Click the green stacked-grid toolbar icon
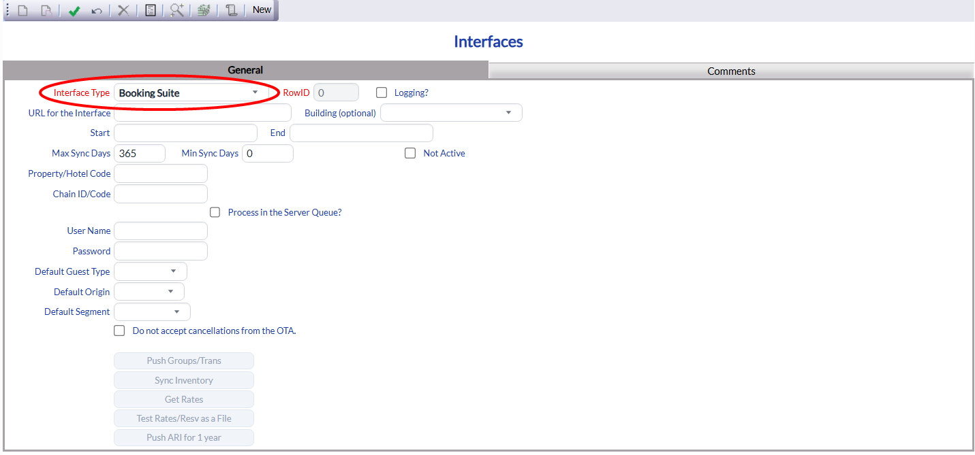The image size is (975, 455). pyautogui.click(x=203, y=10)
